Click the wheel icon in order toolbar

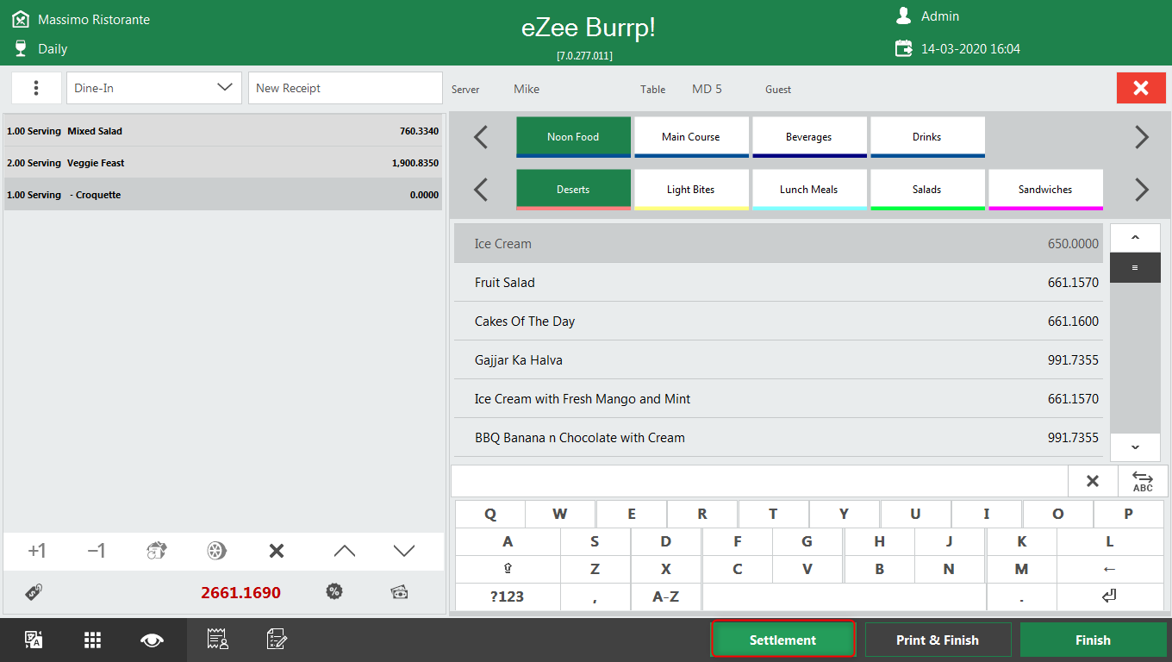(x=216, y=551)
